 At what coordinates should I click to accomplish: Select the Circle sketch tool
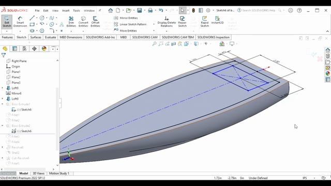pos(42,18)
